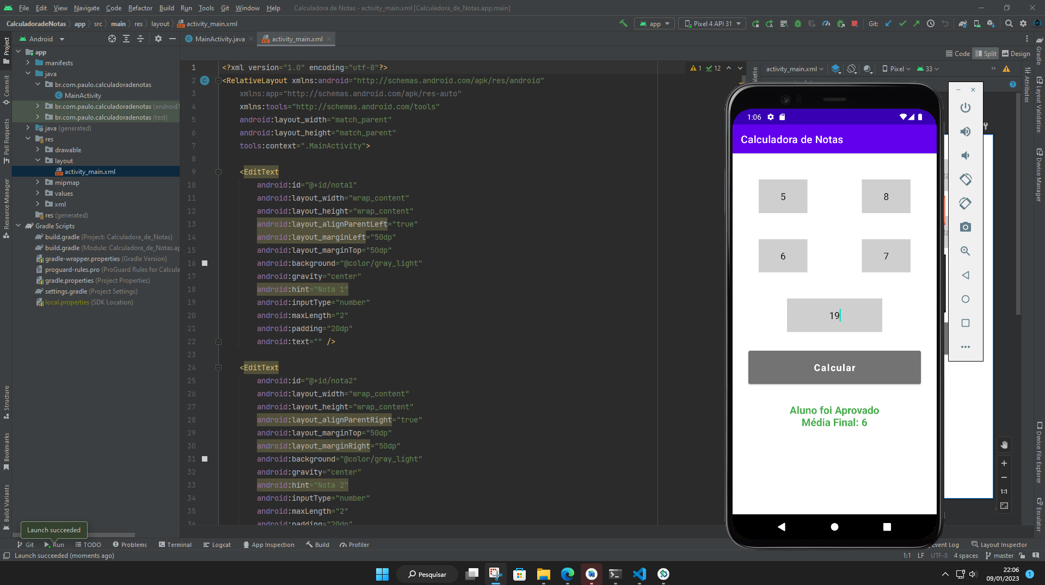This screenshot has width=1045, height=585.
Task: Open the Refactor menu
Action: pyautogui.click(x=140, y=8)
